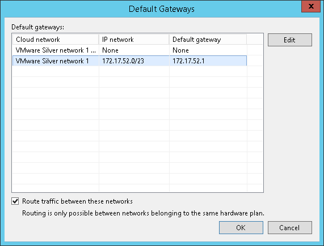Dismiss dialog with Cancel button
Image resolution: width=324 pixels, height=246 pixels.
[x=290, y=227]
